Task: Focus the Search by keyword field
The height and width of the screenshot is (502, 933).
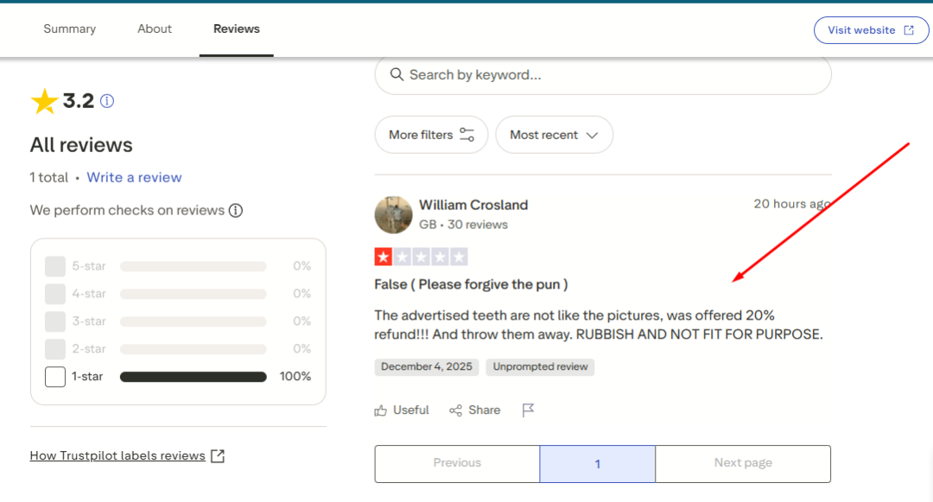Action: click(603, 75)
